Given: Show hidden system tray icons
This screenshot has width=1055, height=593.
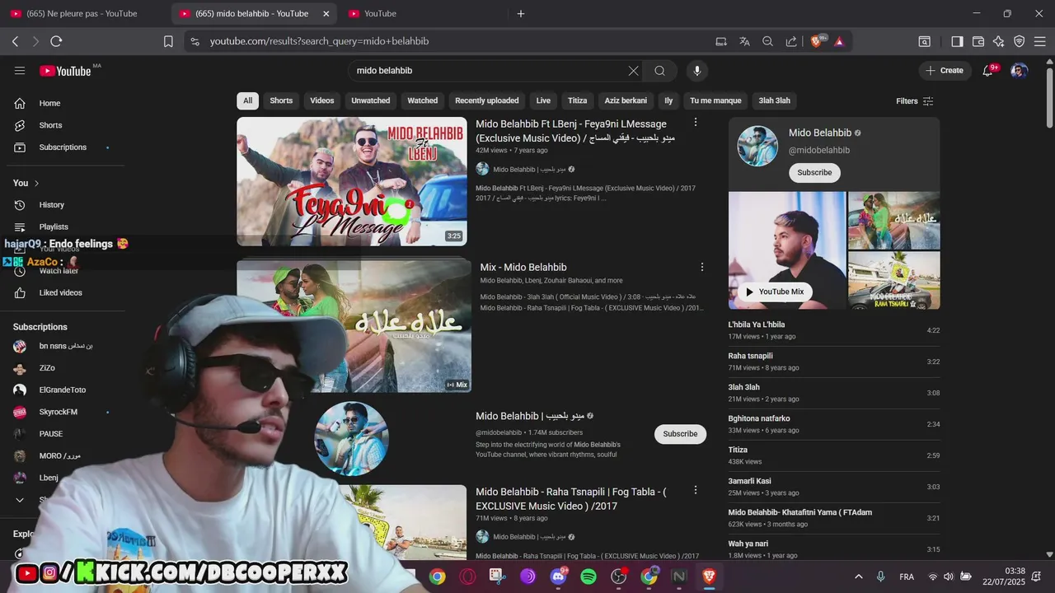Looking at the screenshot, I should click(858, 577).
